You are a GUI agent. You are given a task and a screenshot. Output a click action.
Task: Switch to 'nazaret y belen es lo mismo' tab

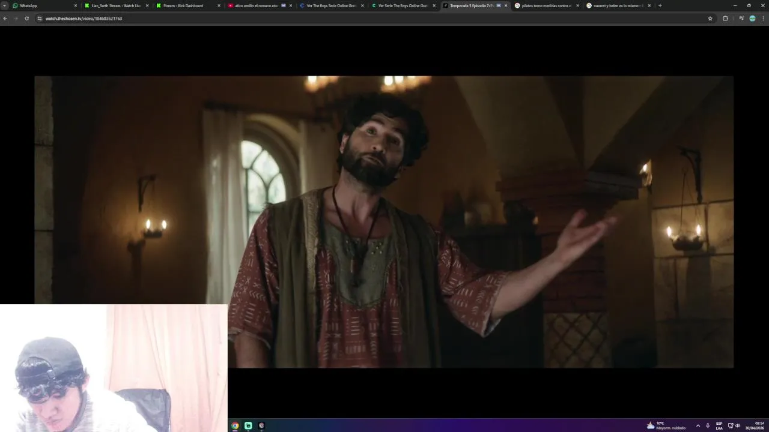[618, 5]
